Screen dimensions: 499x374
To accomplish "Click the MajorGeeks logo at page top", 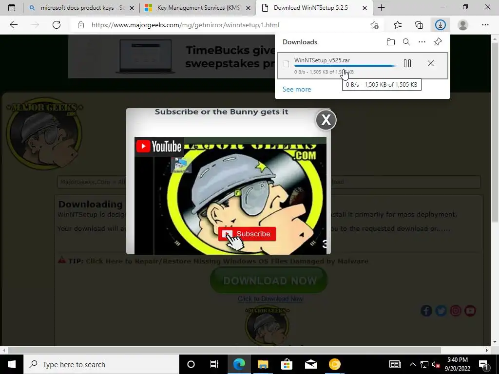I will point(44,133).
